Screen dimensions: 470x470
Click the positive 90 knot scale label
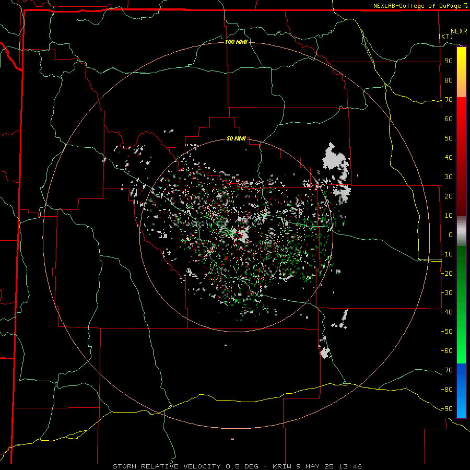[449, 61]
